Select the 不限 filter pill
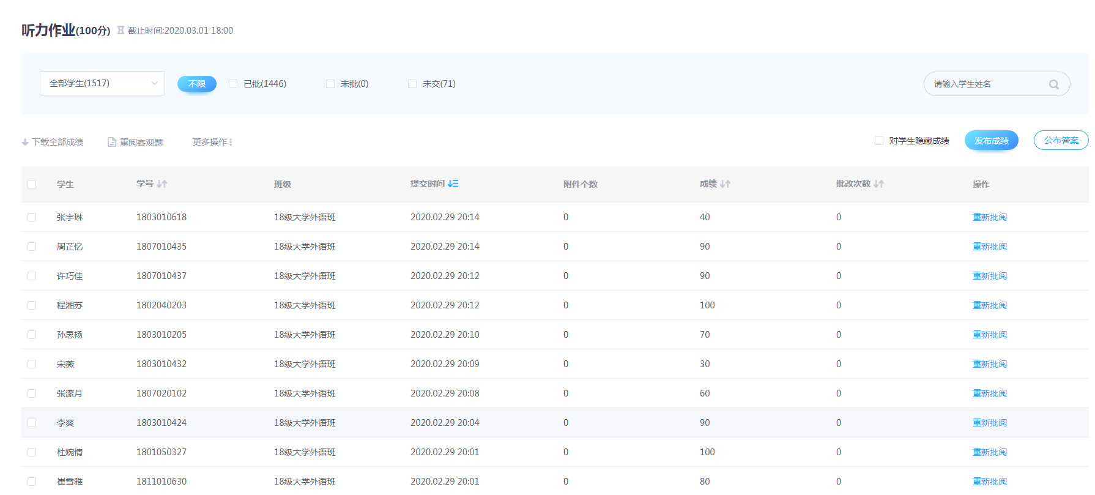 pos(196,84)
